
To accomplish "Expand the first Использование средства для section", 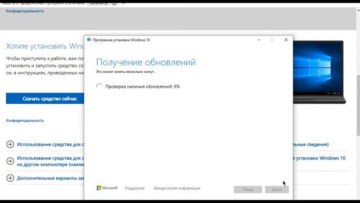I will [10, 144].
